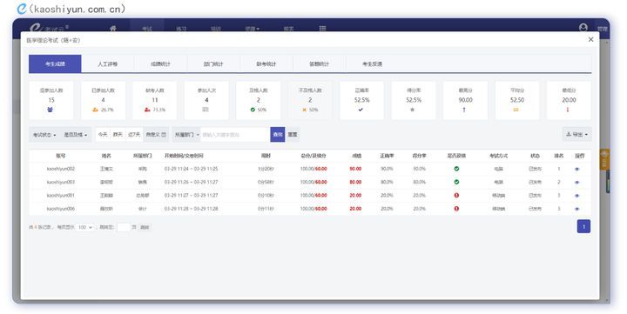627x314 pixels.
Task: Click the 成绩 column header
Action: tap(357, 156)
